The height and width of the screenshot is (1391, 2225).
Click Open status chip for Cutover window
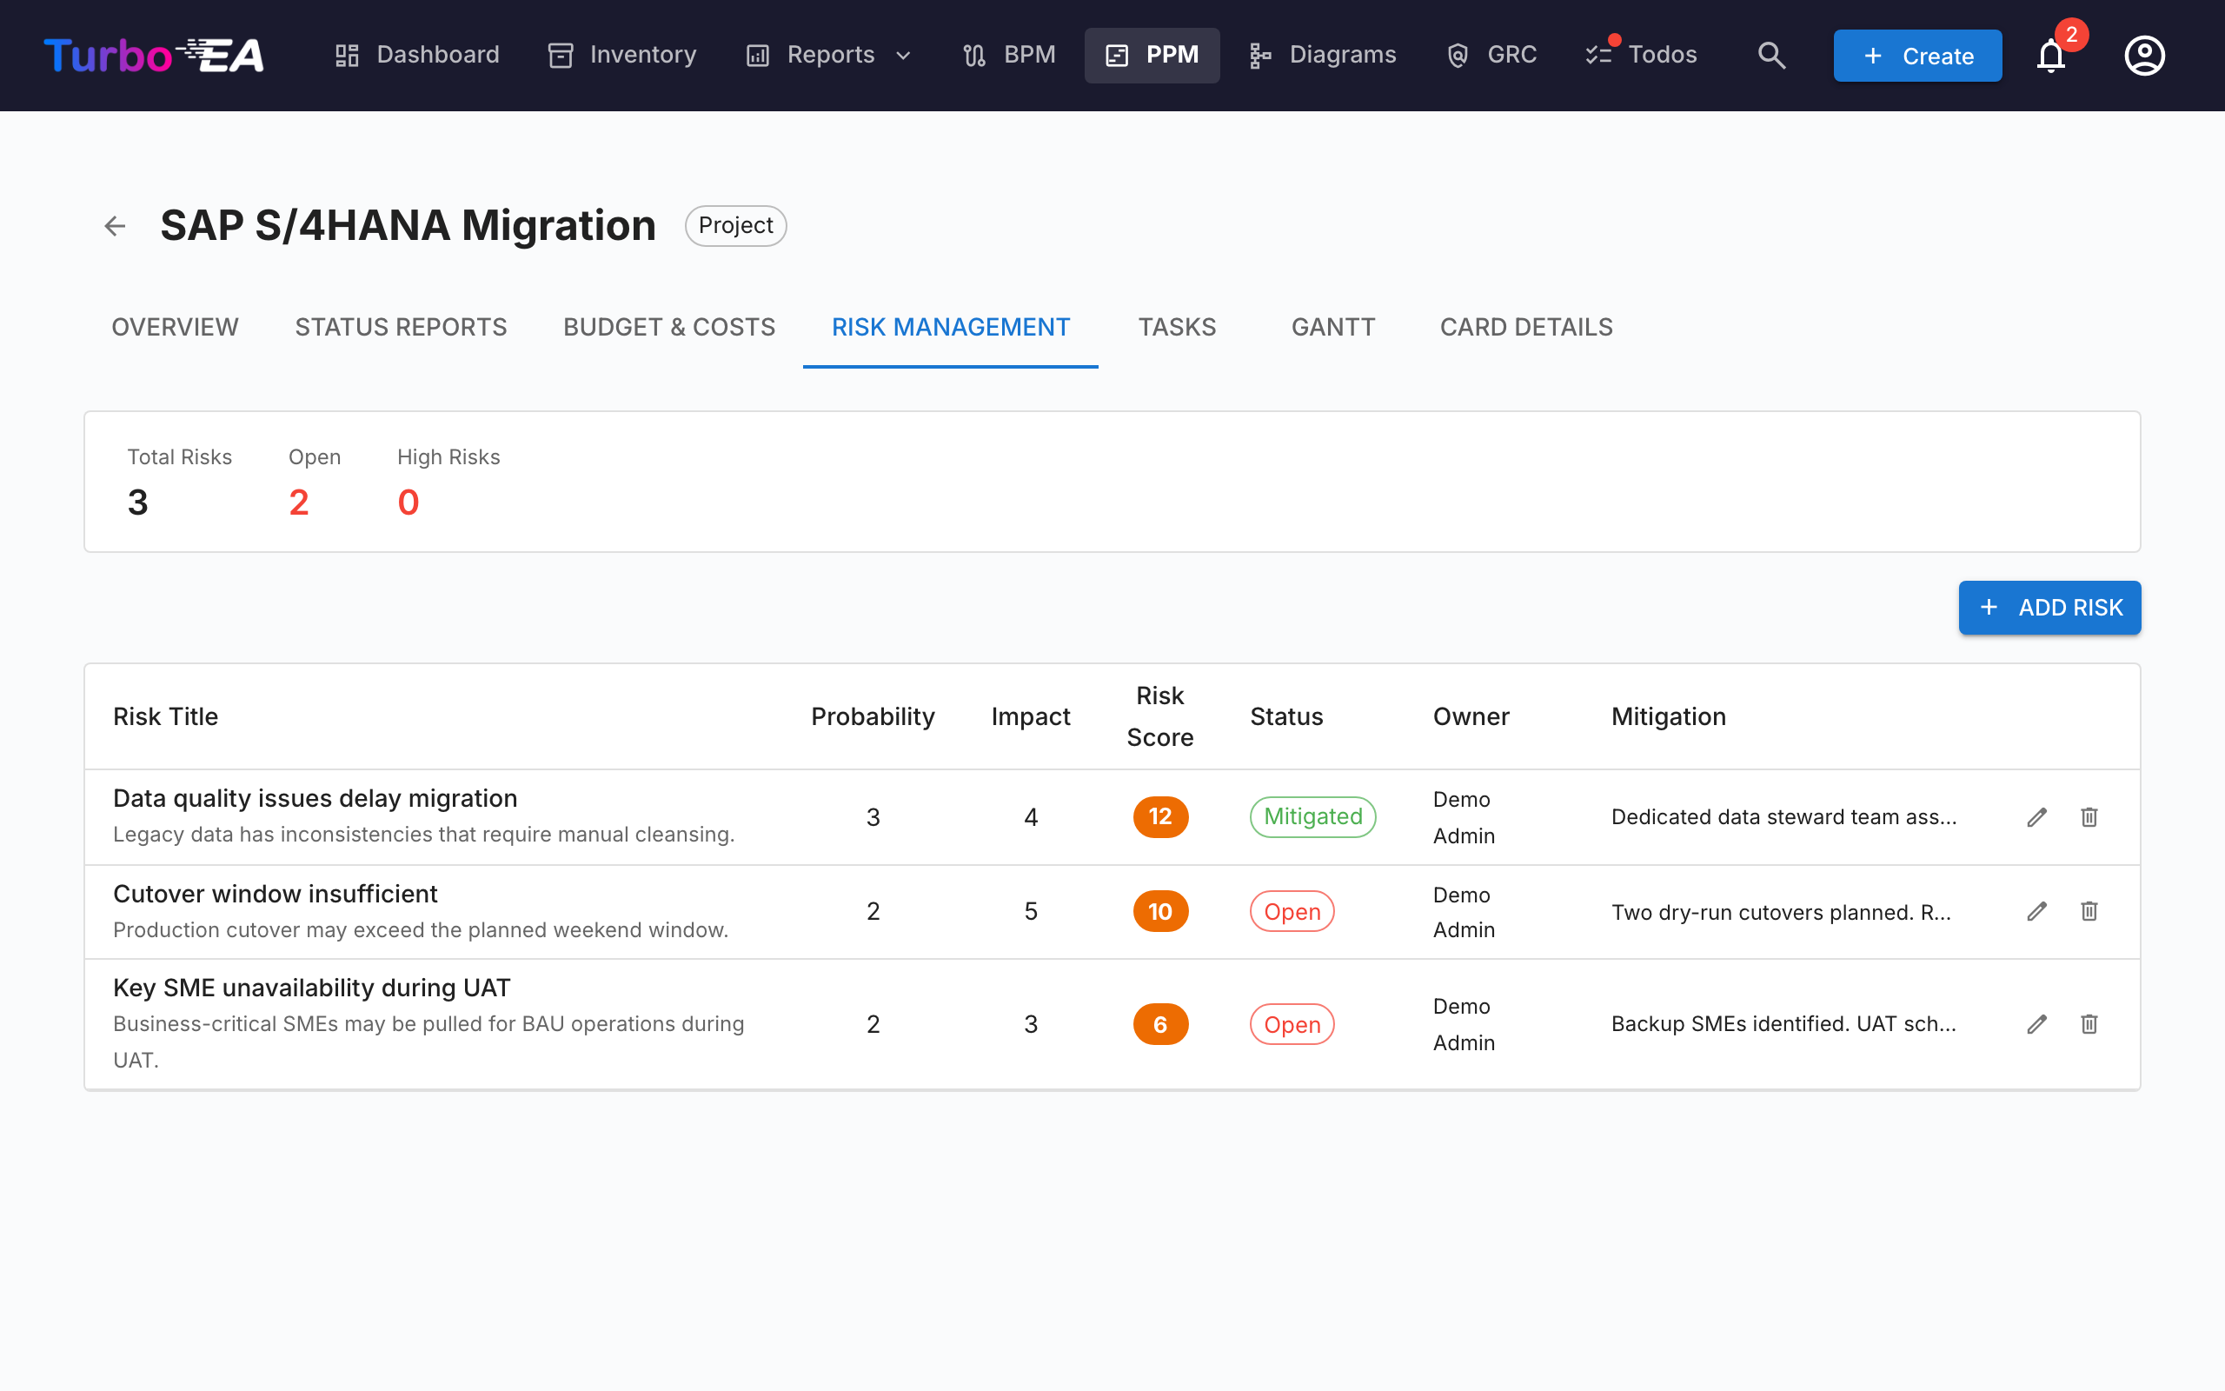(x=1292, y=911)
